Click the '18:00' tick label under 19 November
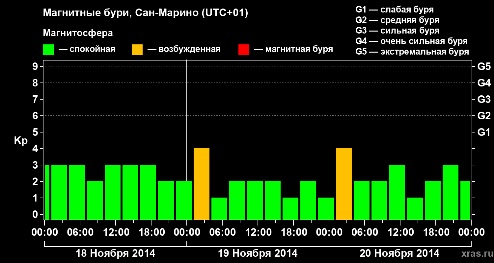 pos(294,232)
